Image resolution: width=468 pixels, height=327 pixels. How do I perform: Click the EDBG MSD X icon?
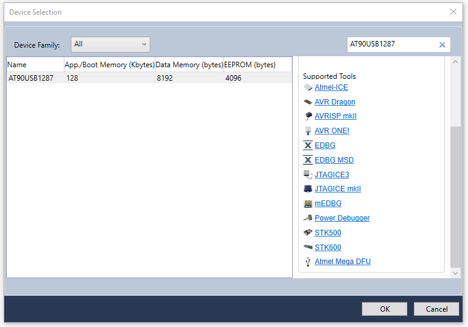[308, 160]
